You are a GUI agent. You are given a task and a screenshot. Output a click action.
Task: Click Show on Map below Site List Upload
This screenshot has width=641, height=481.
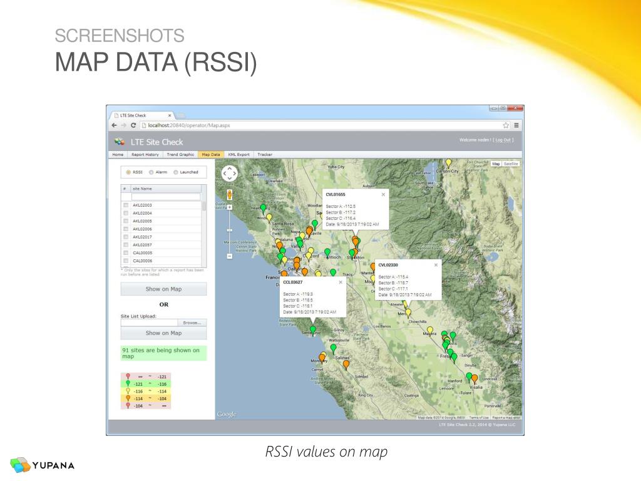point(163,333)
